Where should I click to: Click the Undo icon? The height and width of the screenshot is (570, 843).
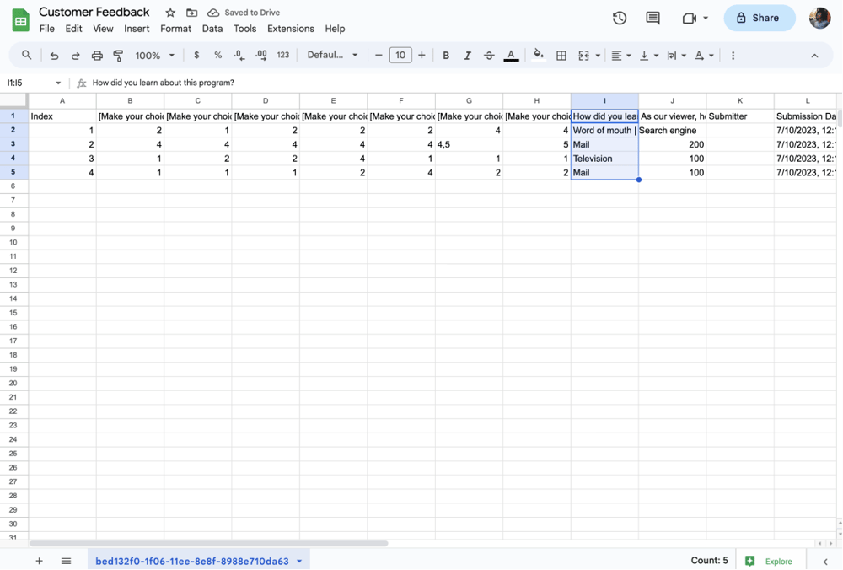pos(54,55)
